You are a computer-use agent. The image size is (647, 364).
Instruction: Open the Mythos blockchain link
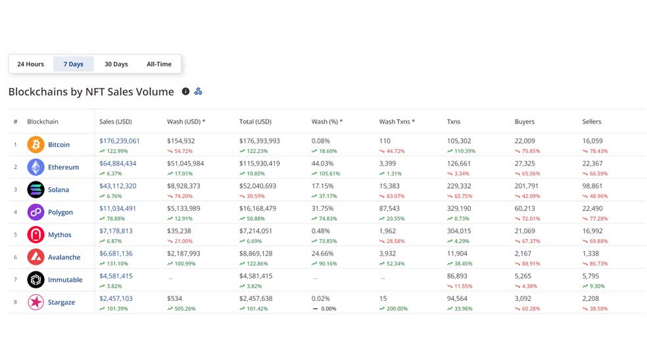coord(59,235)
